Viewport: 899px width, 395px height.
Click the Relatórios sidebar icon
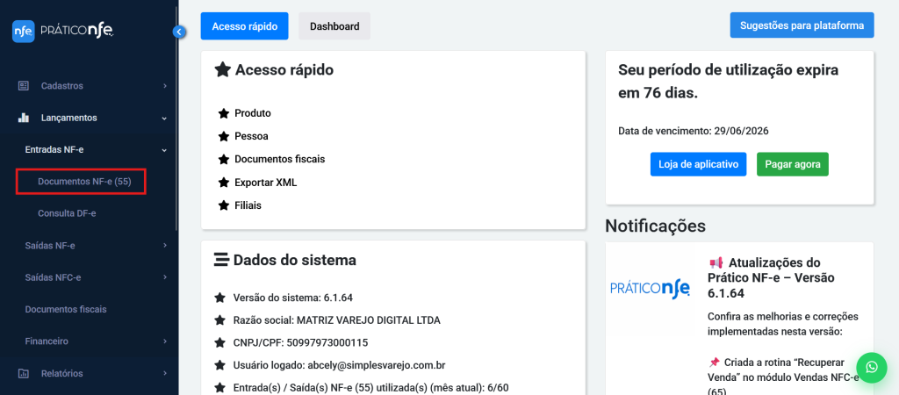click(x=24, y=373)
